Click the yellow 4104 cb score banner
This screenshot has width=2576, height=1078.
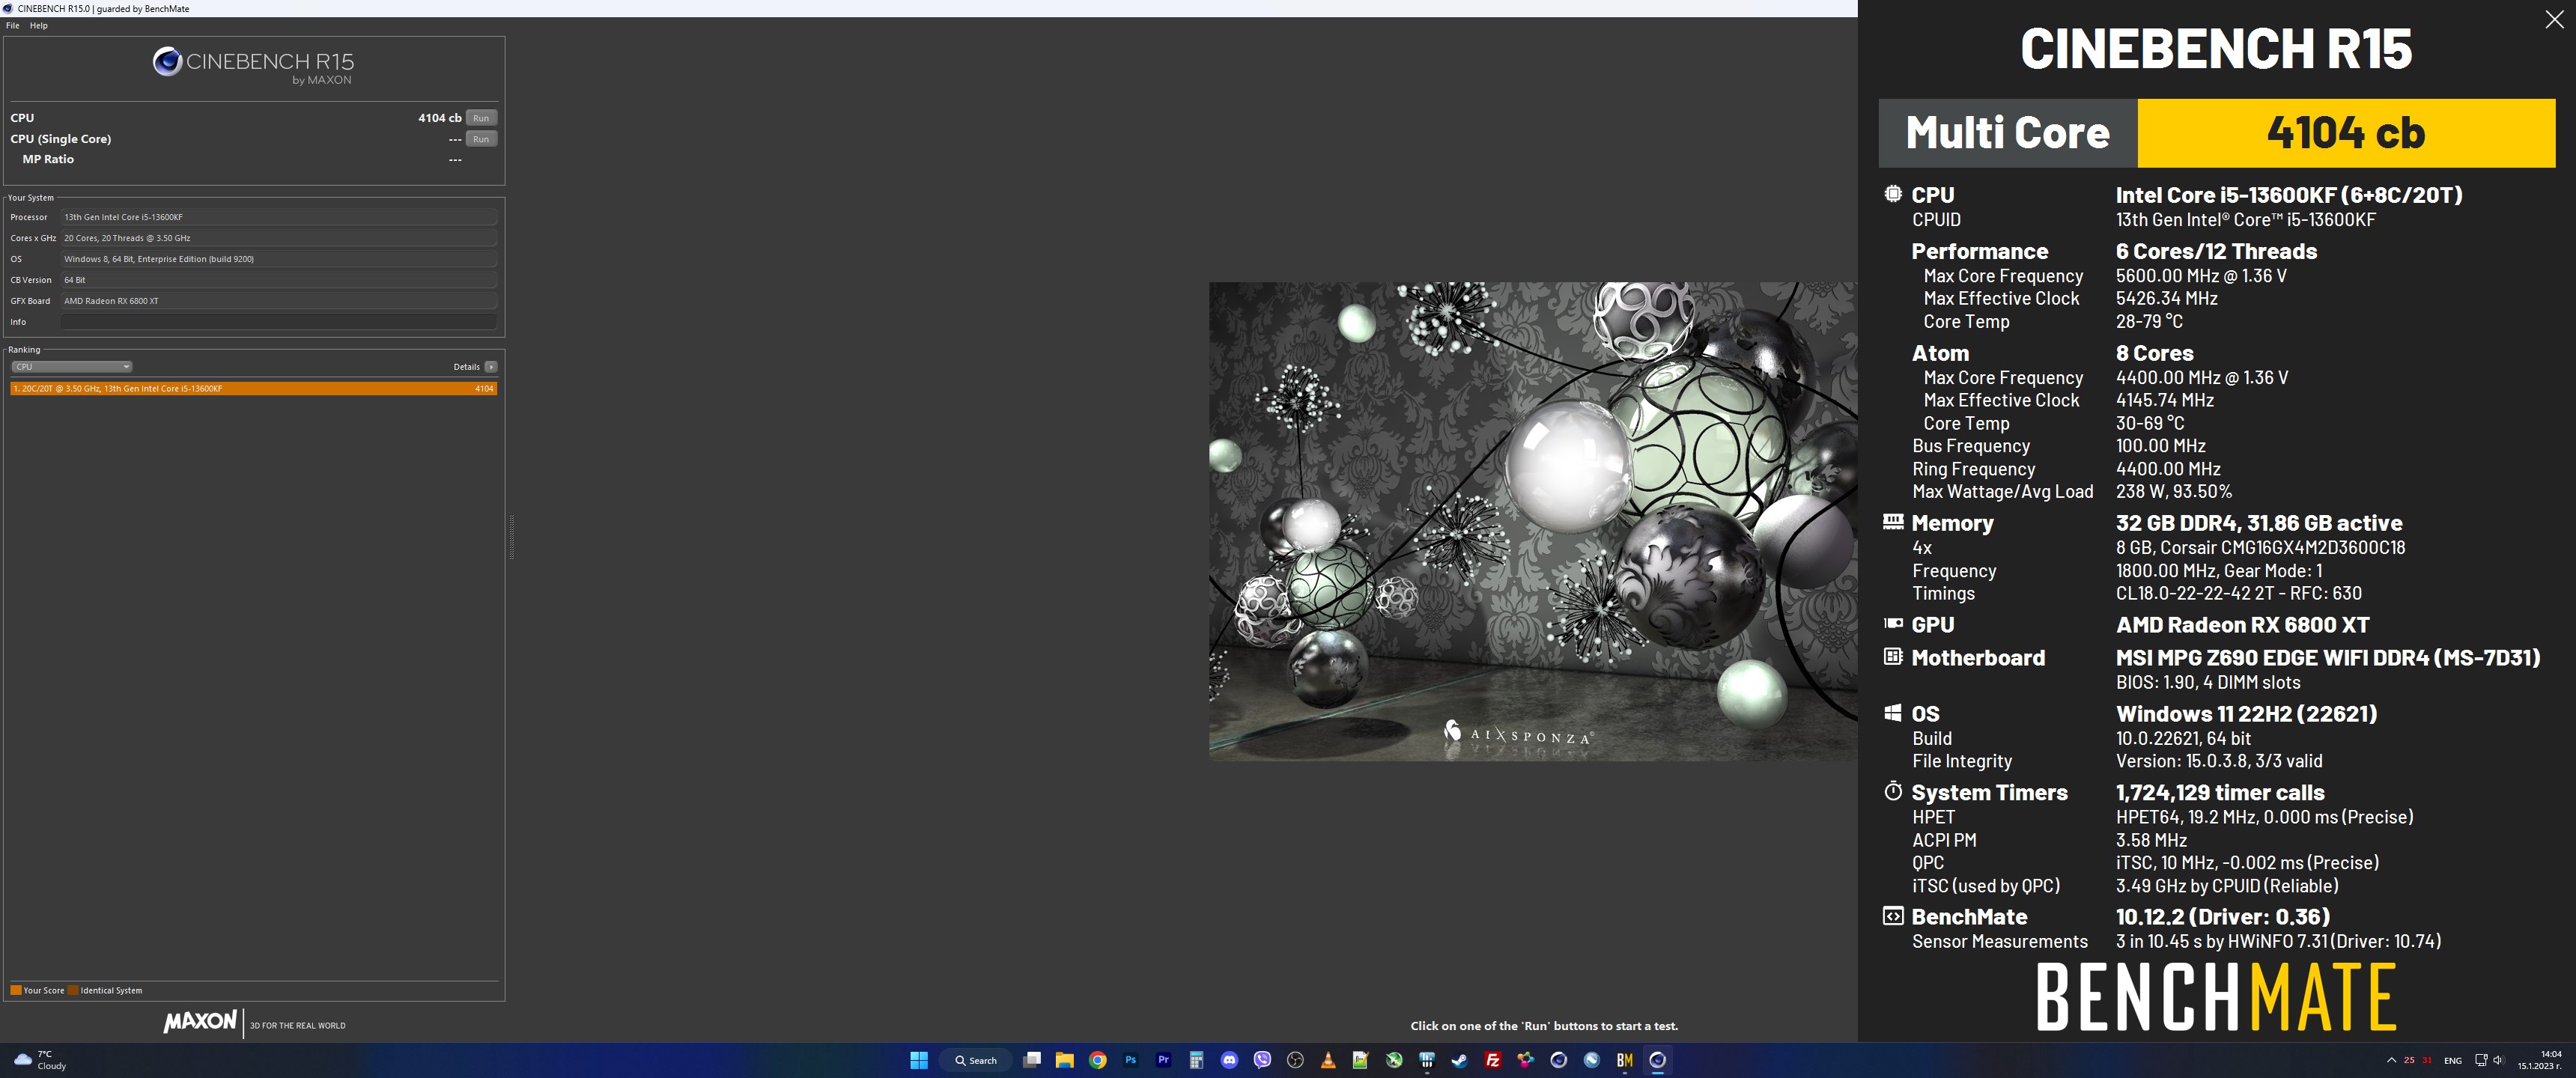(x=2346, y=133)
